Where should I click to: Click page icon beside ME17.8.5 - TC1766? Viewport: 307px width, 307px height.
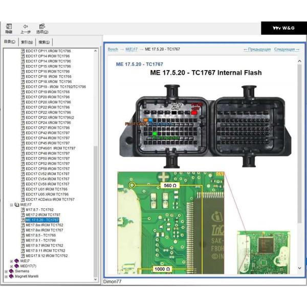(x=23, y=235)
